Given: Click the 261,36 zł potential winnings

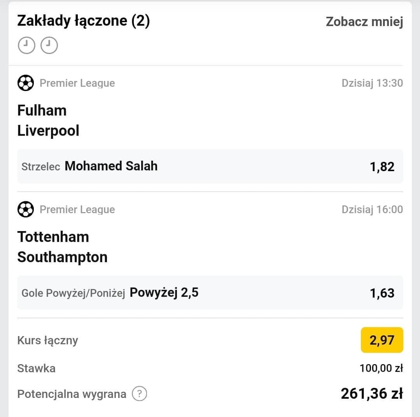Looking at the screenshot, I should pyautogui.click(x=371, y=394).
